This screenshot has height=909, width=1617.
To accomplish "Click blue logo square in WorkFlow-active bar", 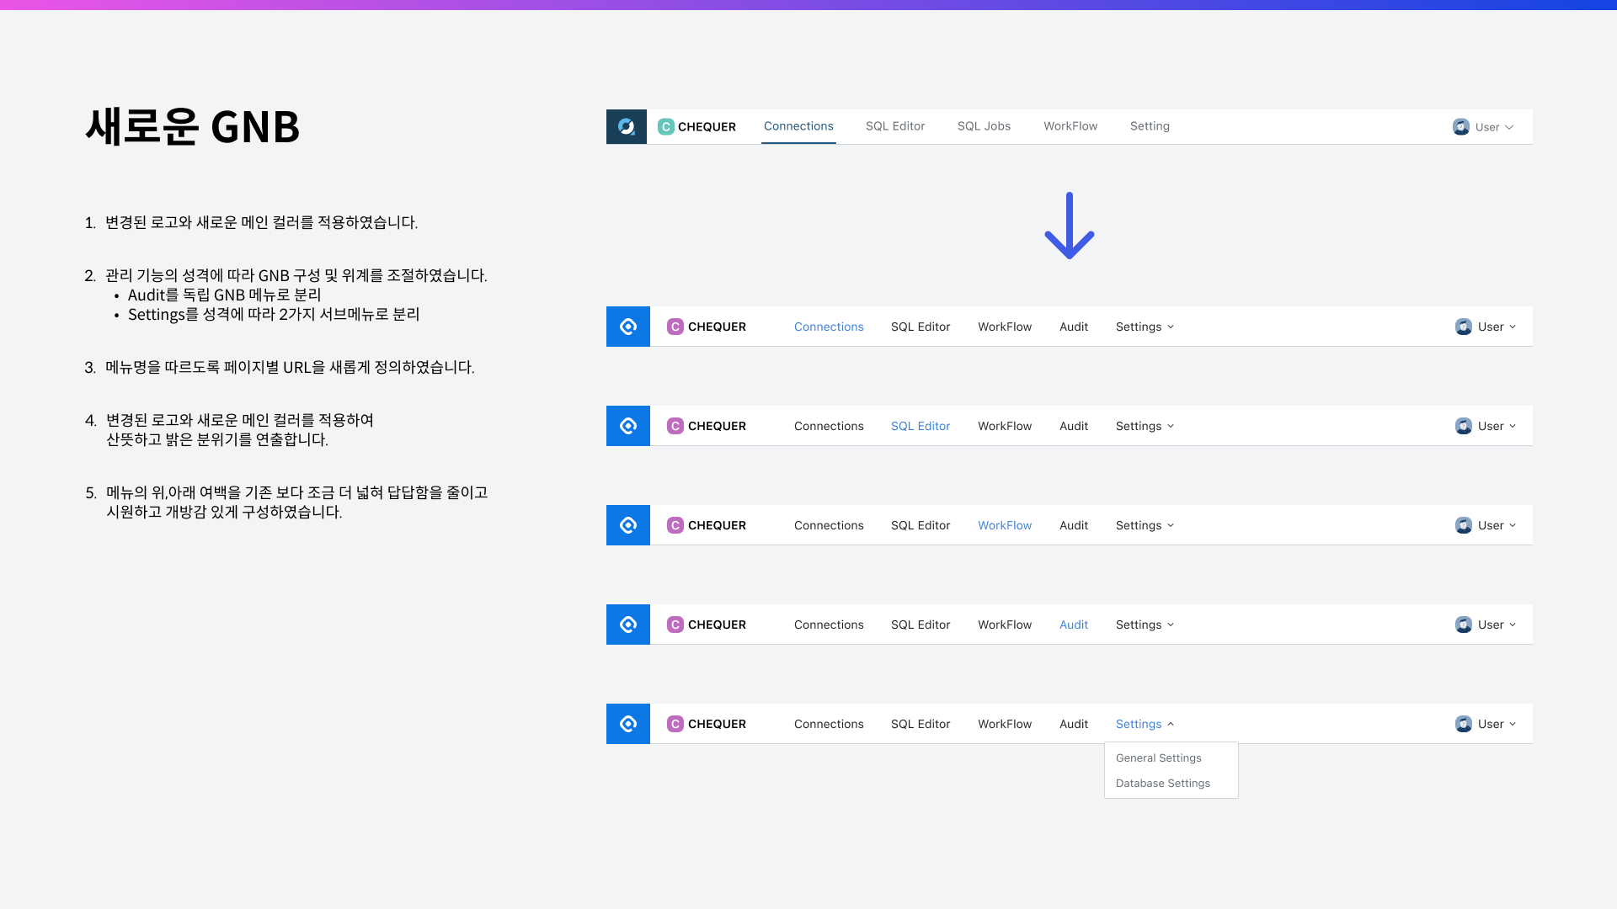I will pos(628,525).
